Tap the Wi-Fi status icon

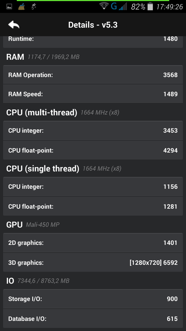(104, 6)
